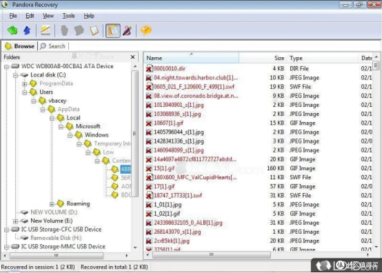
Task: Sort files by Name column header
Action: click(x=191, y=58)
